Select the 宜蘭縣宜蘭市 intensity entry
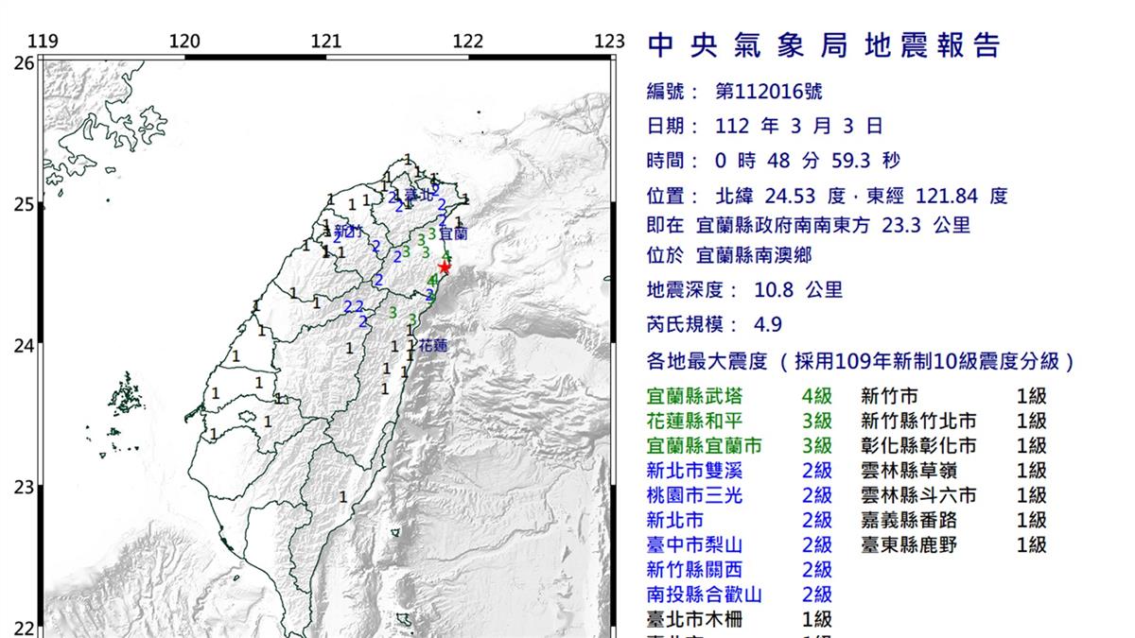The width and height of the screenshot is (1135, 638). 739,446
